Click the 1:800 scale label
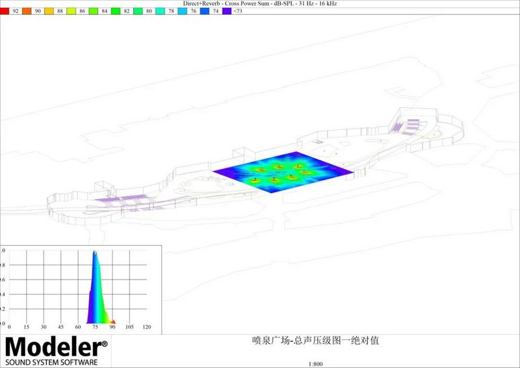This screenshot has width=520, height=368. click(317, 364)
